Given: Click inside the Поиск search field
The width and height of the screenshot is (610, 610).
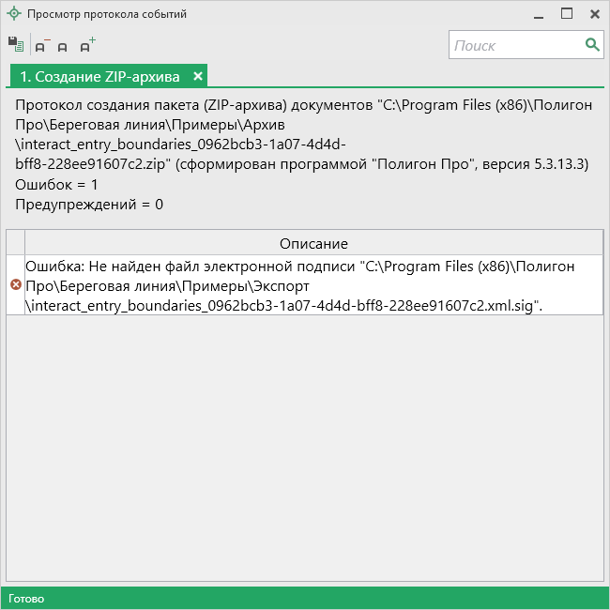Looking at the screenshot, I should pos(516,44).
